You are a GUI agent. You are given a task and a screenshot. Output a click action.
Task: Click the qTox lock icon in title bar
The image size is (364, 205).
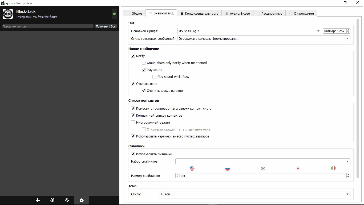point(3,3)
